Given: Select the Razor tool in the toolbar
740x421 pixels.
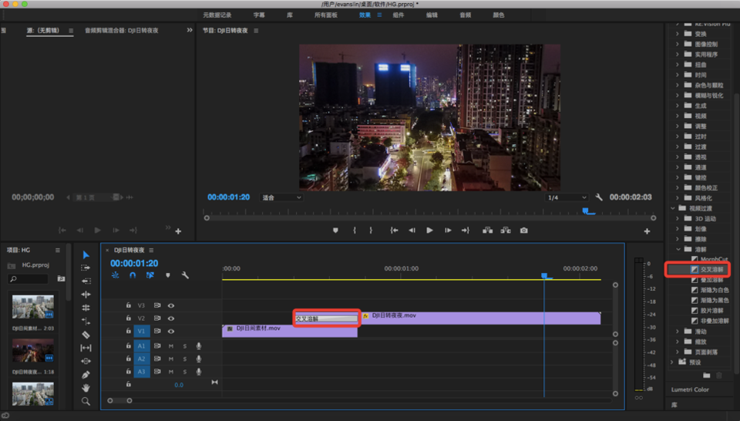Looking at the screenshot, I should pyautogui.click(x=86, y=335).
